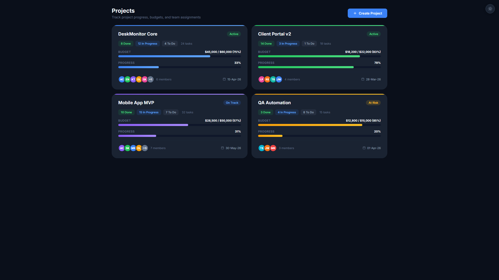
Task: Click the +1 avatar in DeskMonitor Core
Action: 150,79
